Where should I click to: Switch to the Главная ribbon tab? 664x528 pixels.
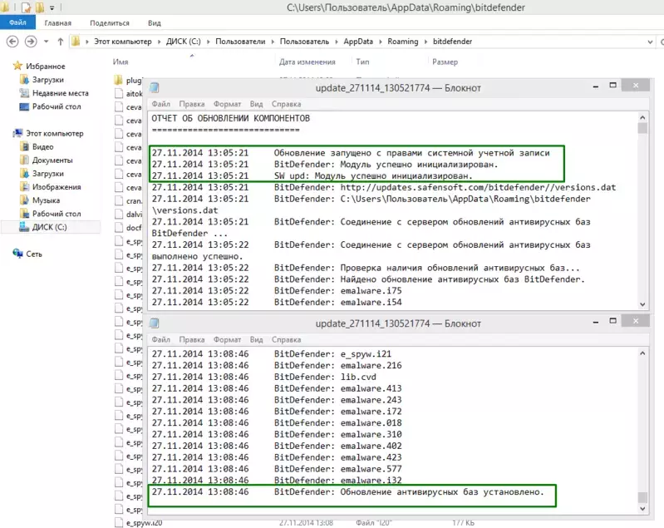pos(57,23)
